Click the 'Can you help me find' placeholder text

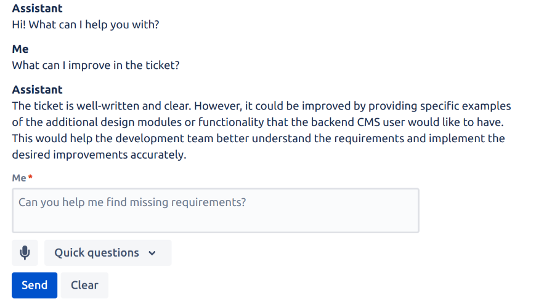pos(132,202)
